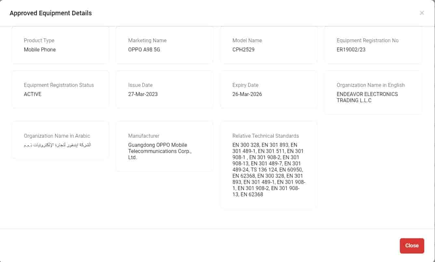
Task: Select the Organization Name in English label
Action: pyautogui.click(x=371, y=85)
